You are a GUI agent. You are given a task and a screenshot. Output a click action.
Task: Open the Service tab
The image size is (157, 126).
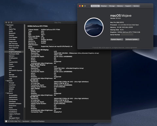pos(136,6)
